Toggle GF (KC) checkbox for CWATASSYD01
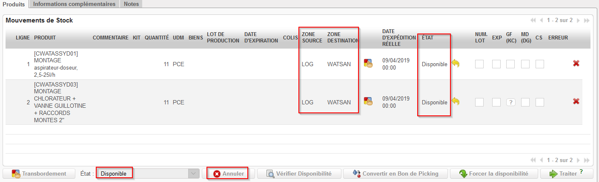Viewport: 599px width, 182px height. [510, 64]
